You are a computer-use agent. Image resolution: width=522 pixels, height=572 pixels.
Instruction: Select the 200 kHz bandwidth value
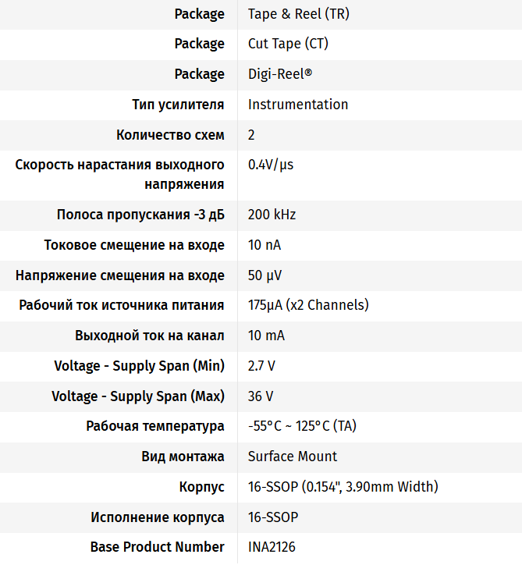pos(272,215)
